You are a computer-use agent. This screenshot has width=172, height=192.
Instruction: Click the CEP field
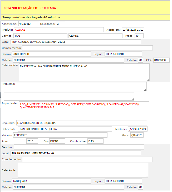(x=161, y=60)
